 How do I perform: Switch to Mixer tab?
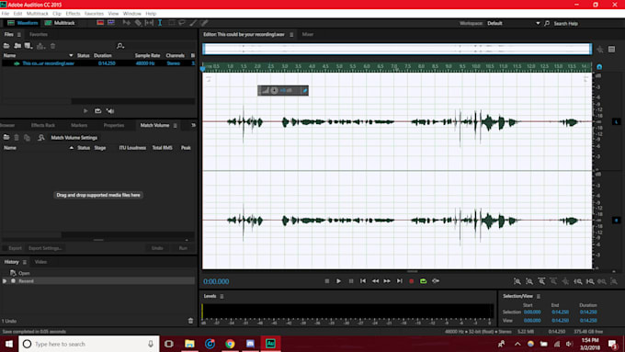[x=308, y=34]
